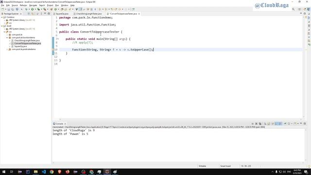Toggle fold marker on main method line 7
311x175 pixels.
click(x=58, y=39)
